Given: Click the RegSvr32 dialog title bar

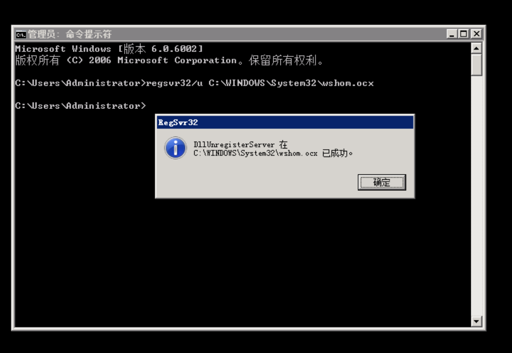Looking at the screenshot, I should [285, 122].
